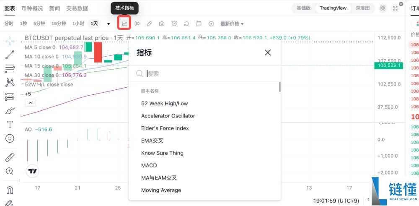
Task: Select the XABCD pattern tool
Action: coord(10,82)
